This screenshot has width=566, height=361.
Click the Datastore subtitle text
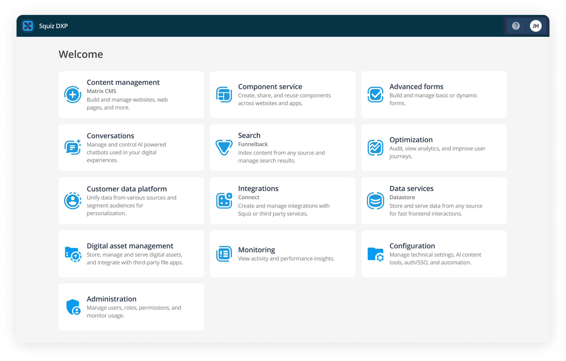[x=402, y=197]
